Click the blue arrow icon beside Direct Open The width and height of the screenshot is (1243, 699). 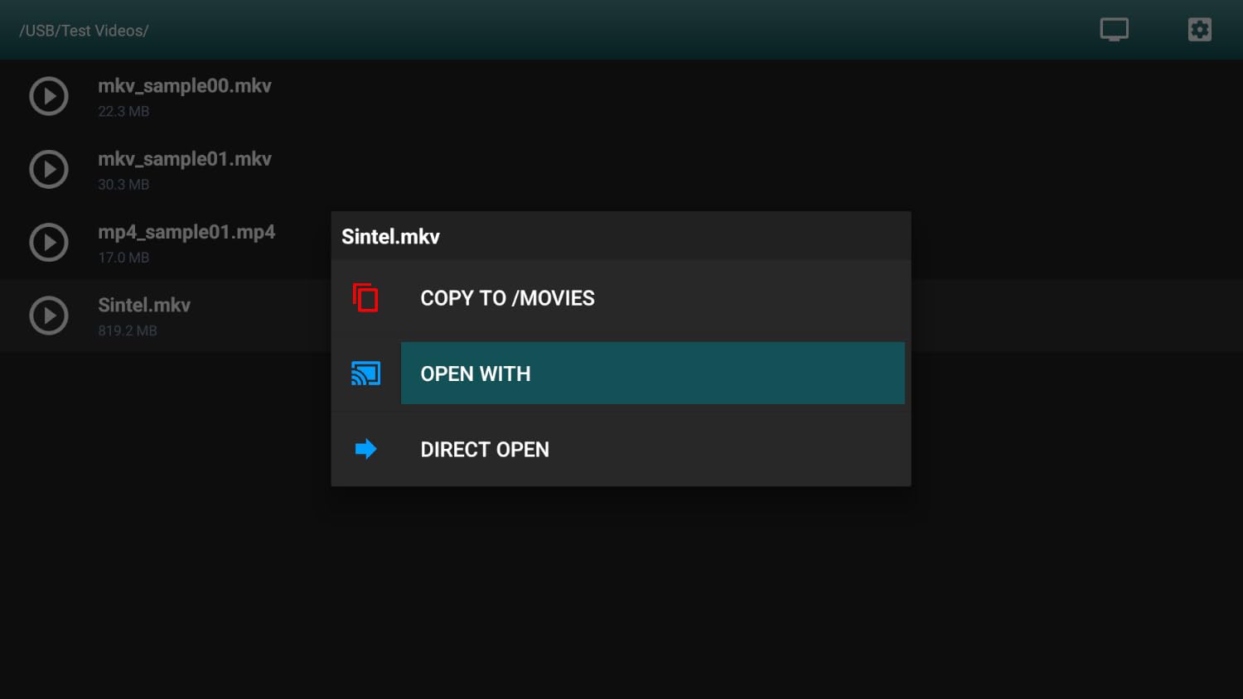coord(365,449)
